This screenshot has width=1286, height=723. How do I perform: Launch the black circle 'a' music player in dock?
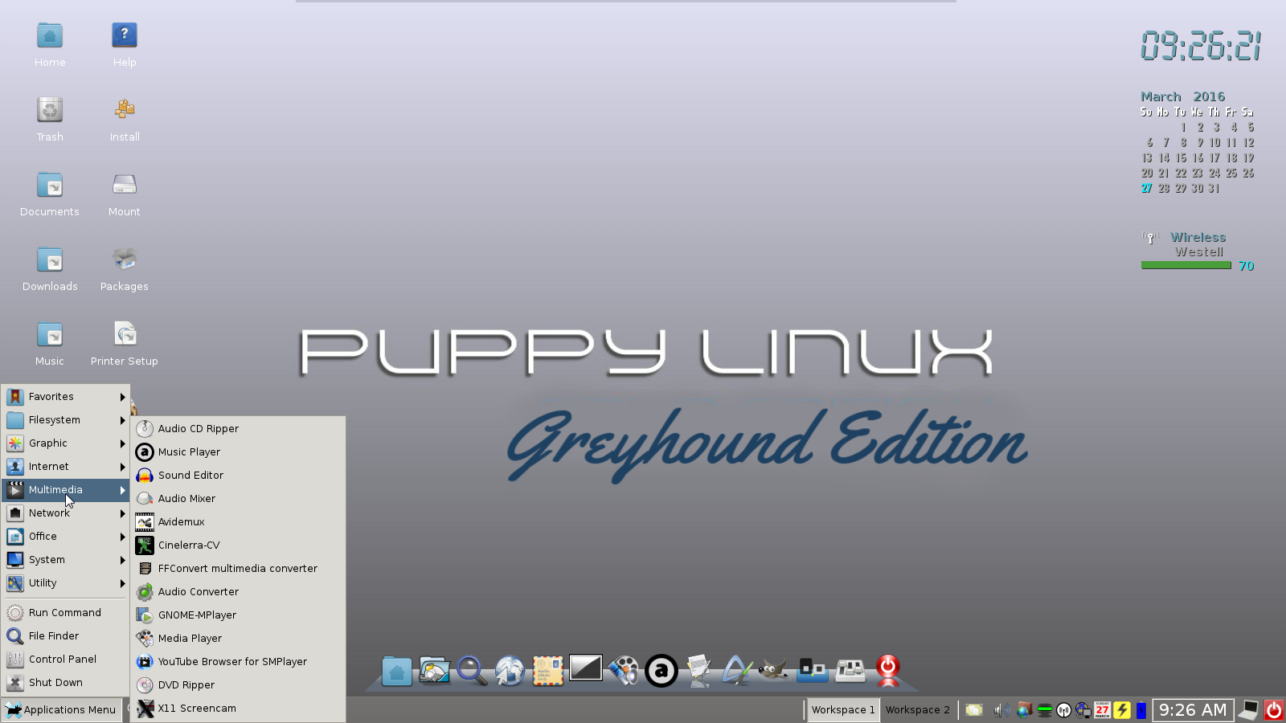click(x=661, y=671)
